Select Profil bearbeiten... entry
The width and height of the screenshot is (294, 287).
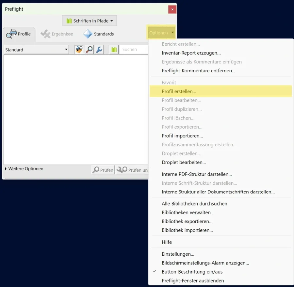[221, 100]
